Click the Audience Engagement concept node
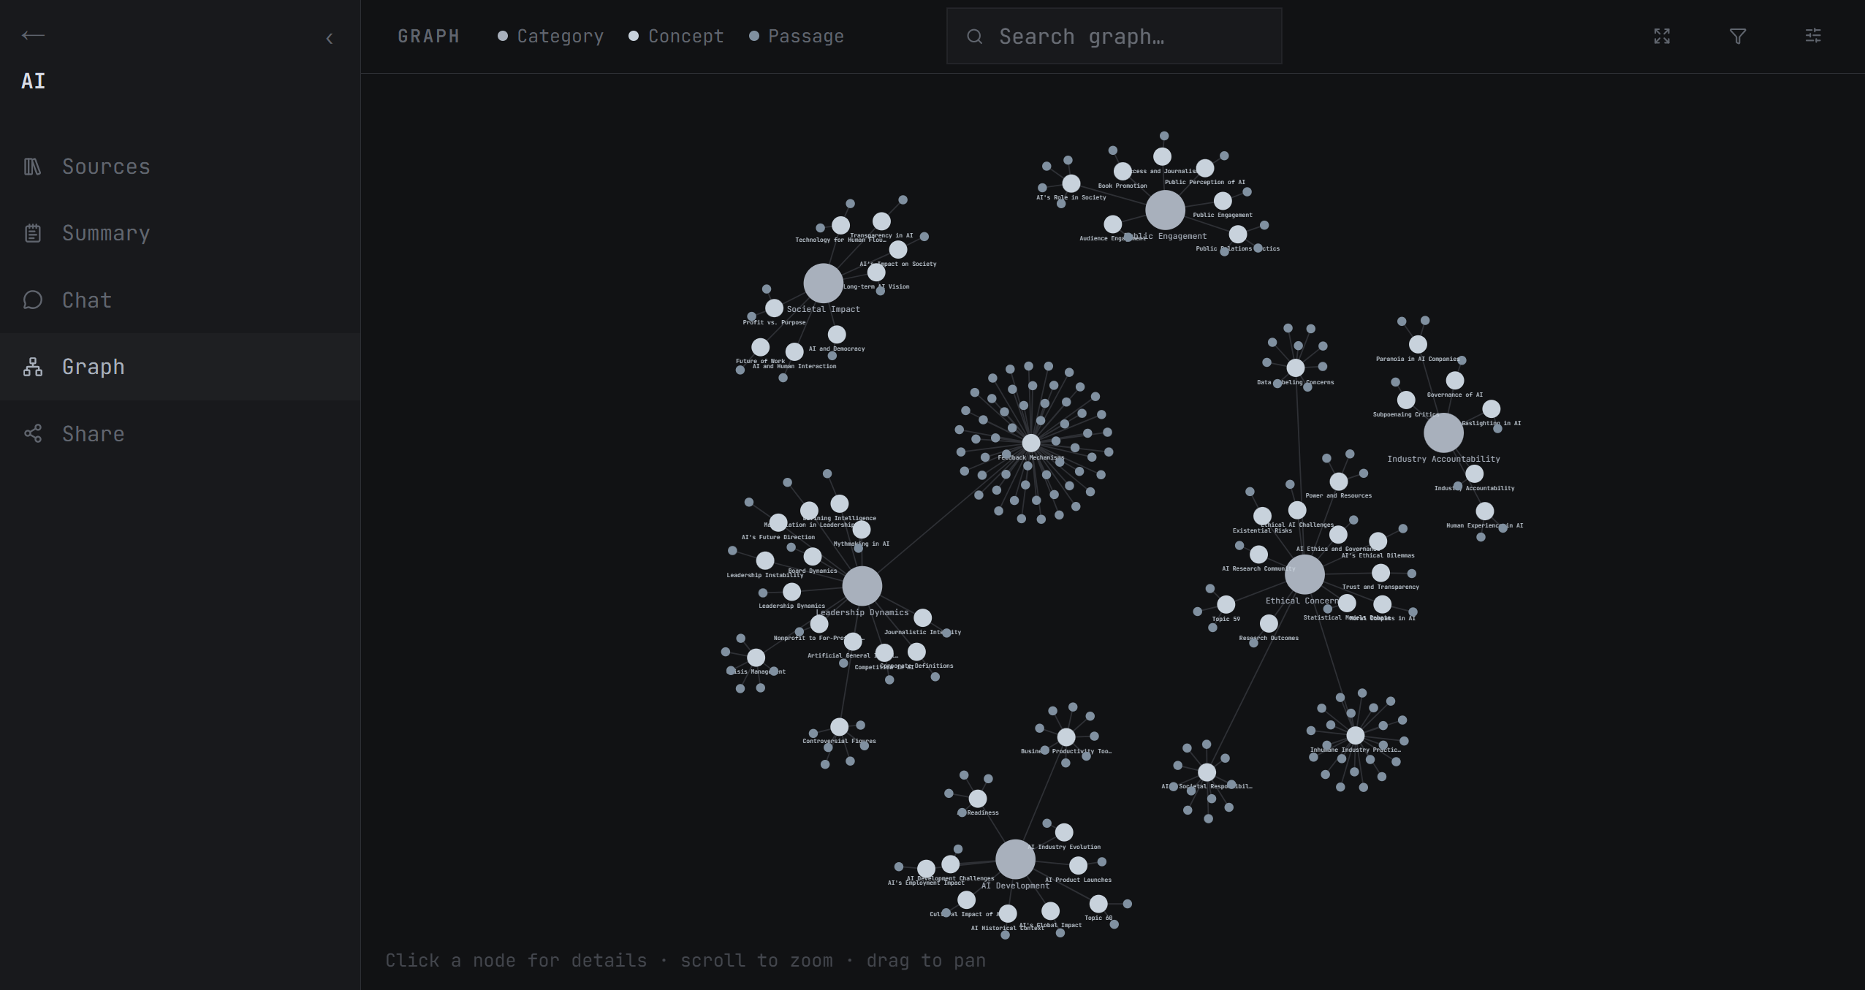The width and height of the screenshot is (1865, 990). pos(1113,224)
